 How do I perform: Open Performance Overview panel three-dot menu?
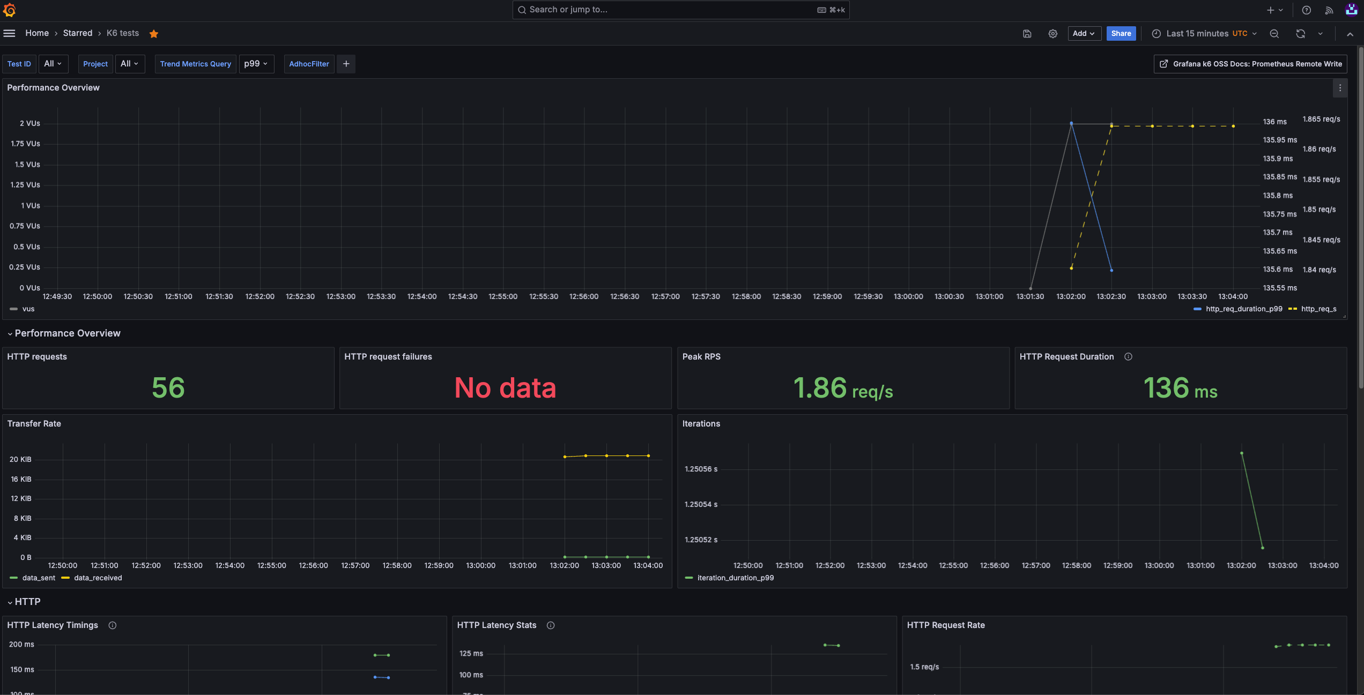click(1340, 88)
